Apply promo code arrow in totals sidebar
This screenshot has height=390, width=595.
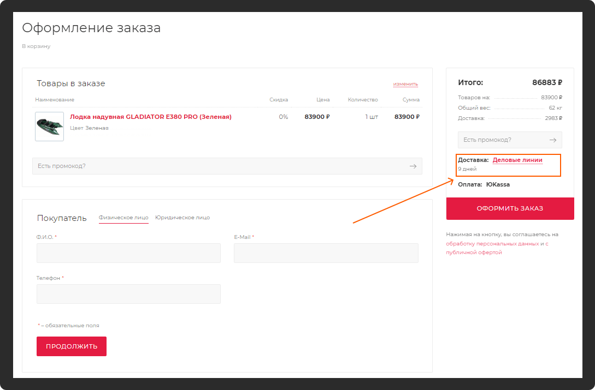click(x=553, y=140)
